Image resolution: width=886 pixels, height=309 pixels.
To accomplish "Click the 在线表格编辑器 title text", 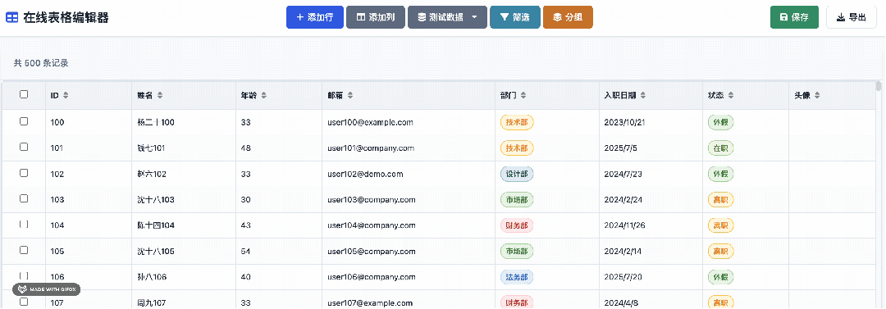I will 66,17.
